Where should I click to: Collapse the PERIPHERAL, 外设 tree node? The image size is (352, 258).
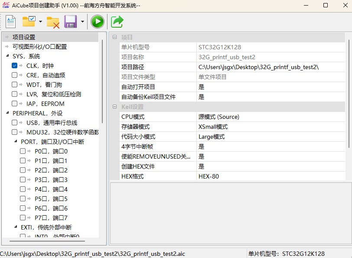(x=7, y=113)
